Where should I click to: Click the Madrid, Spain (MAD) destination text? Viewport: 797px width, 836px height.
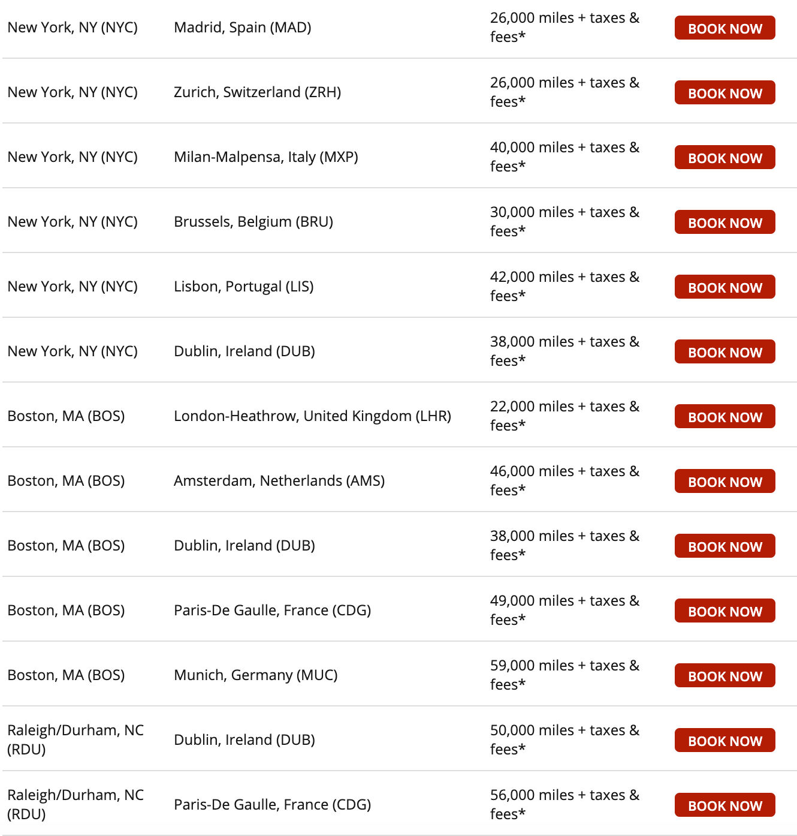click(x=242, y=28)
